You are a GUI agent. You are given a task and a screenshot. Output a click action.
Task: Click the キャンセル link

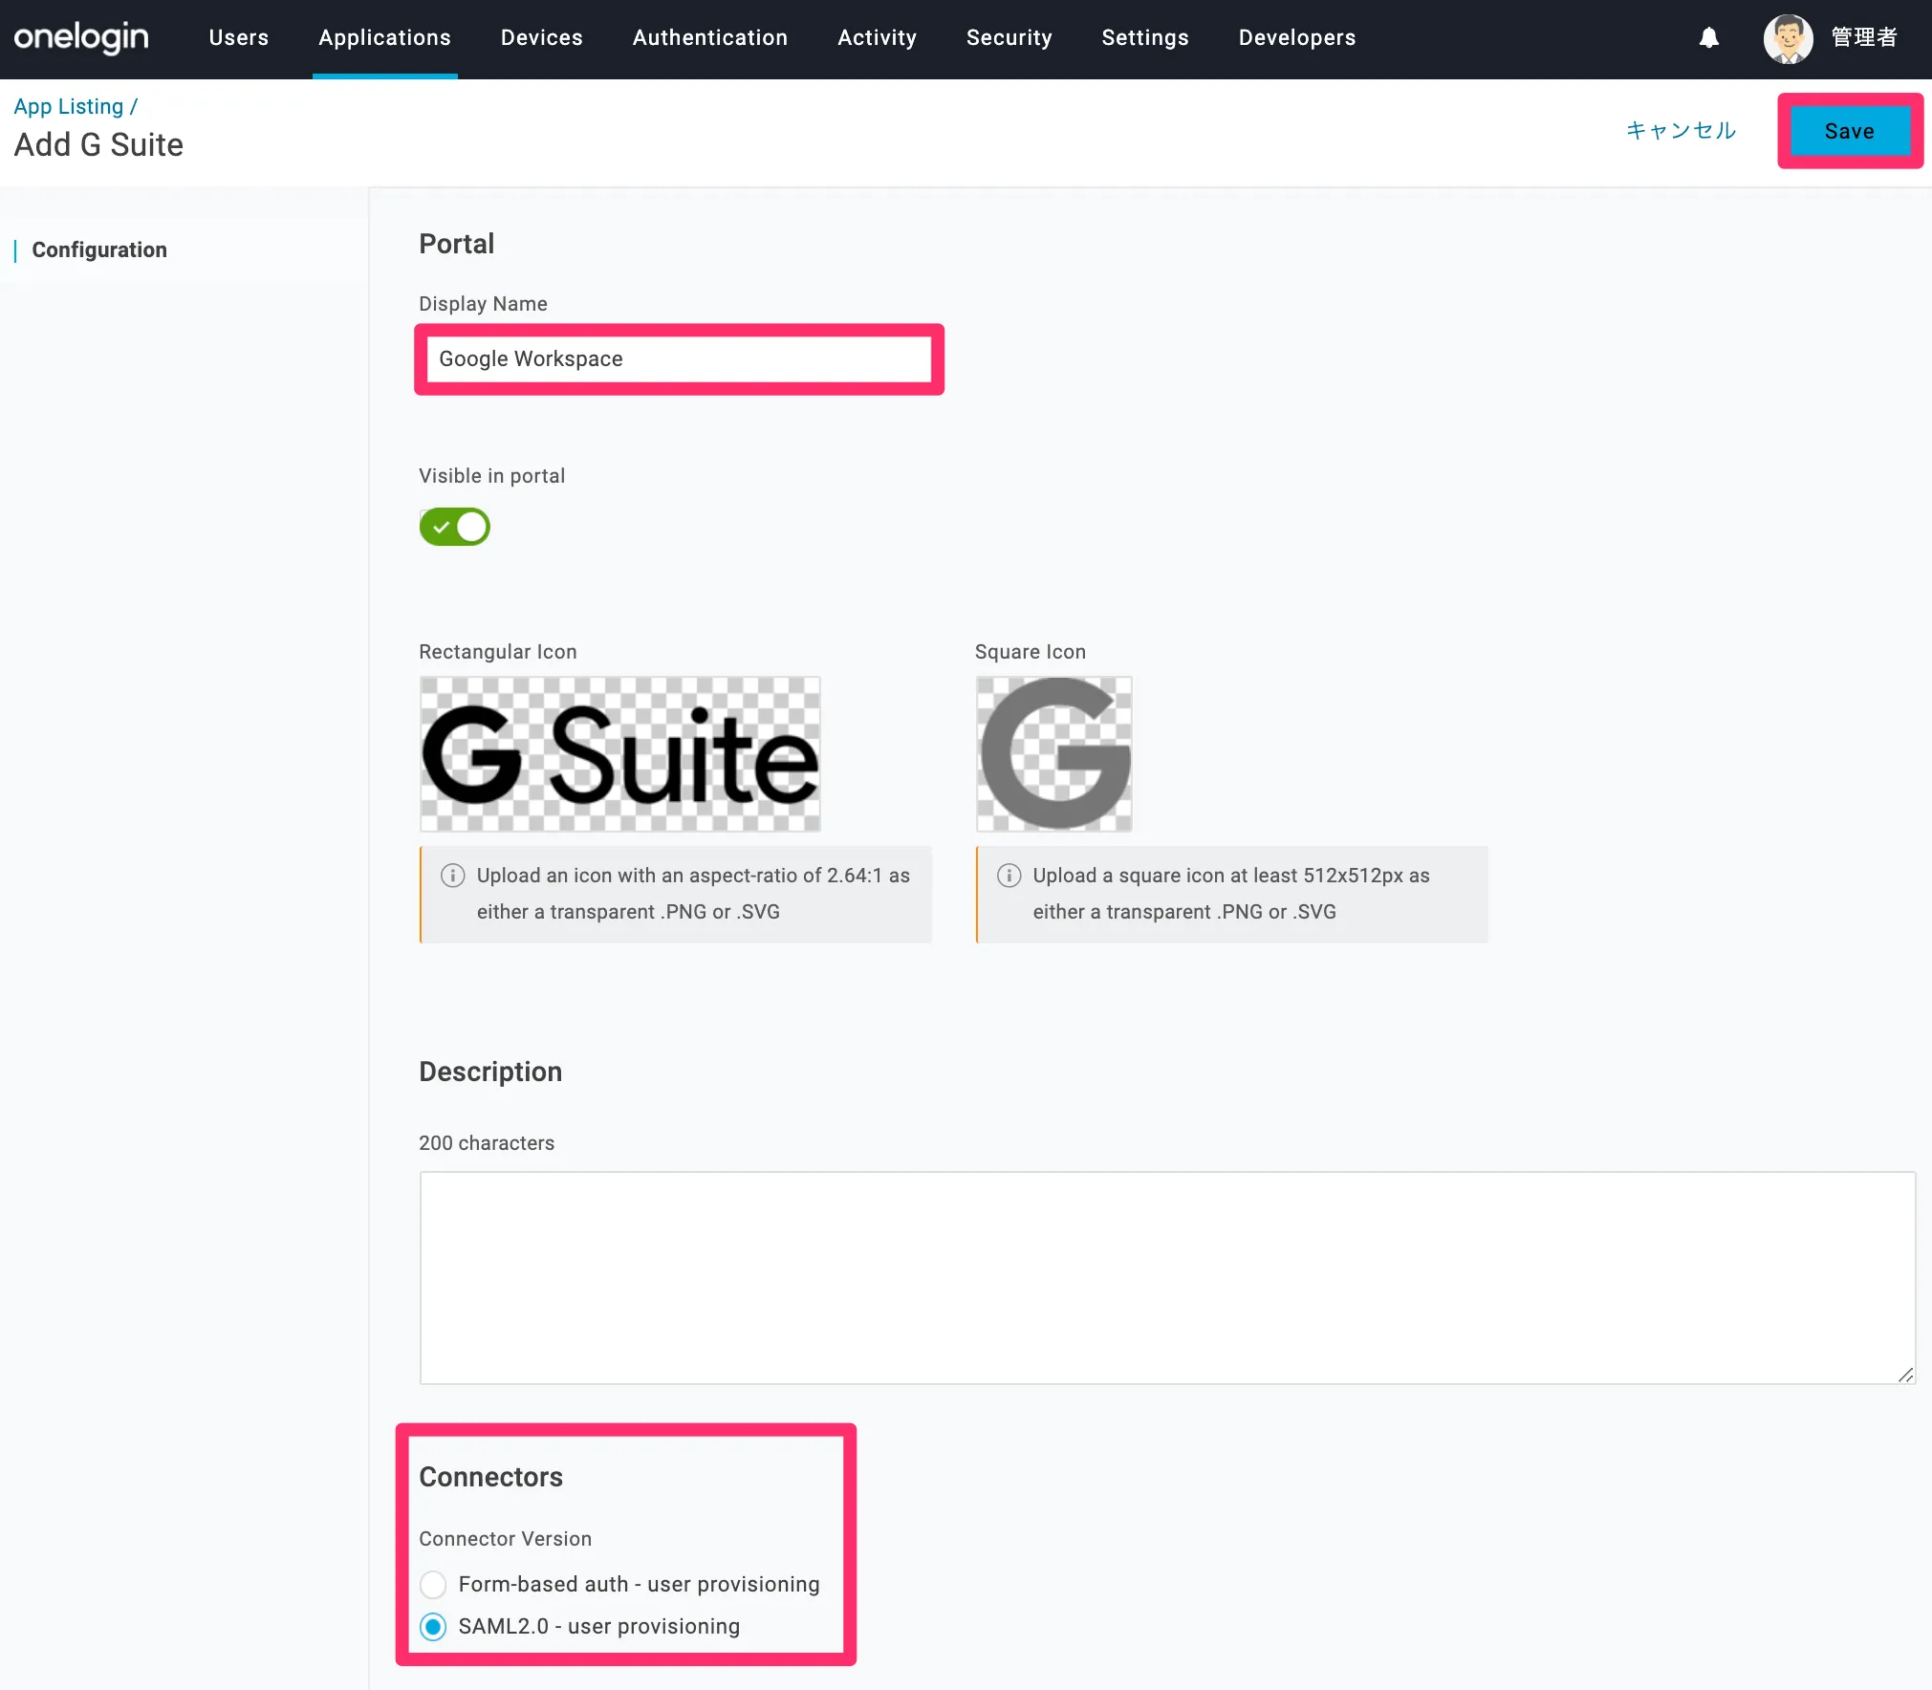pos(1681,130)
